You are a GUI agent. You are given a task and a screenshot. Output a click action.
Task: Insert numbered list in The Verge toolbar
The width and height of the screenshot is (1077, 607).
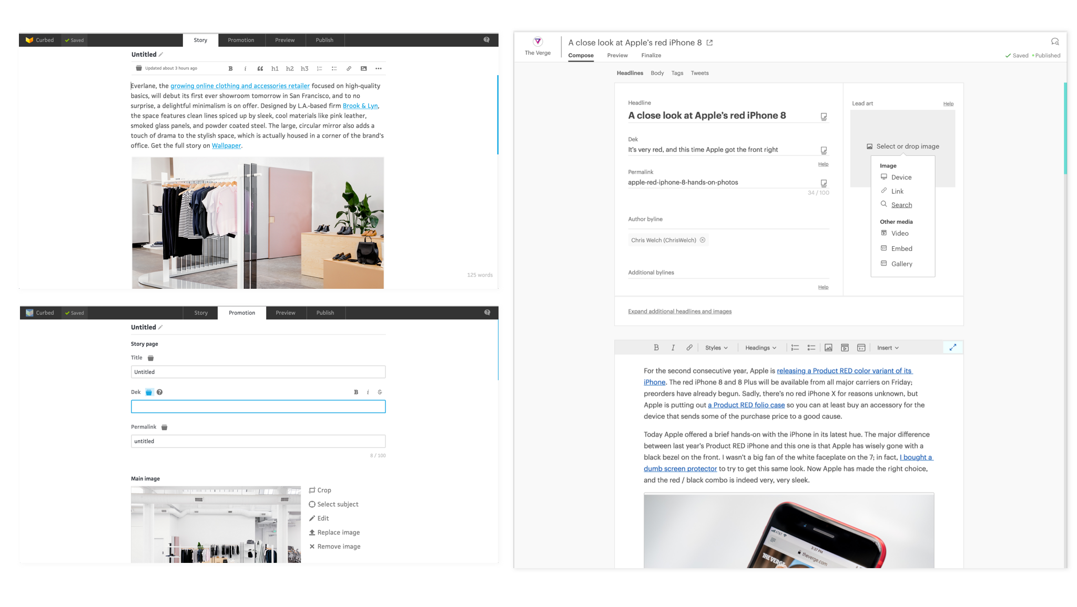(x=795, y=348)
